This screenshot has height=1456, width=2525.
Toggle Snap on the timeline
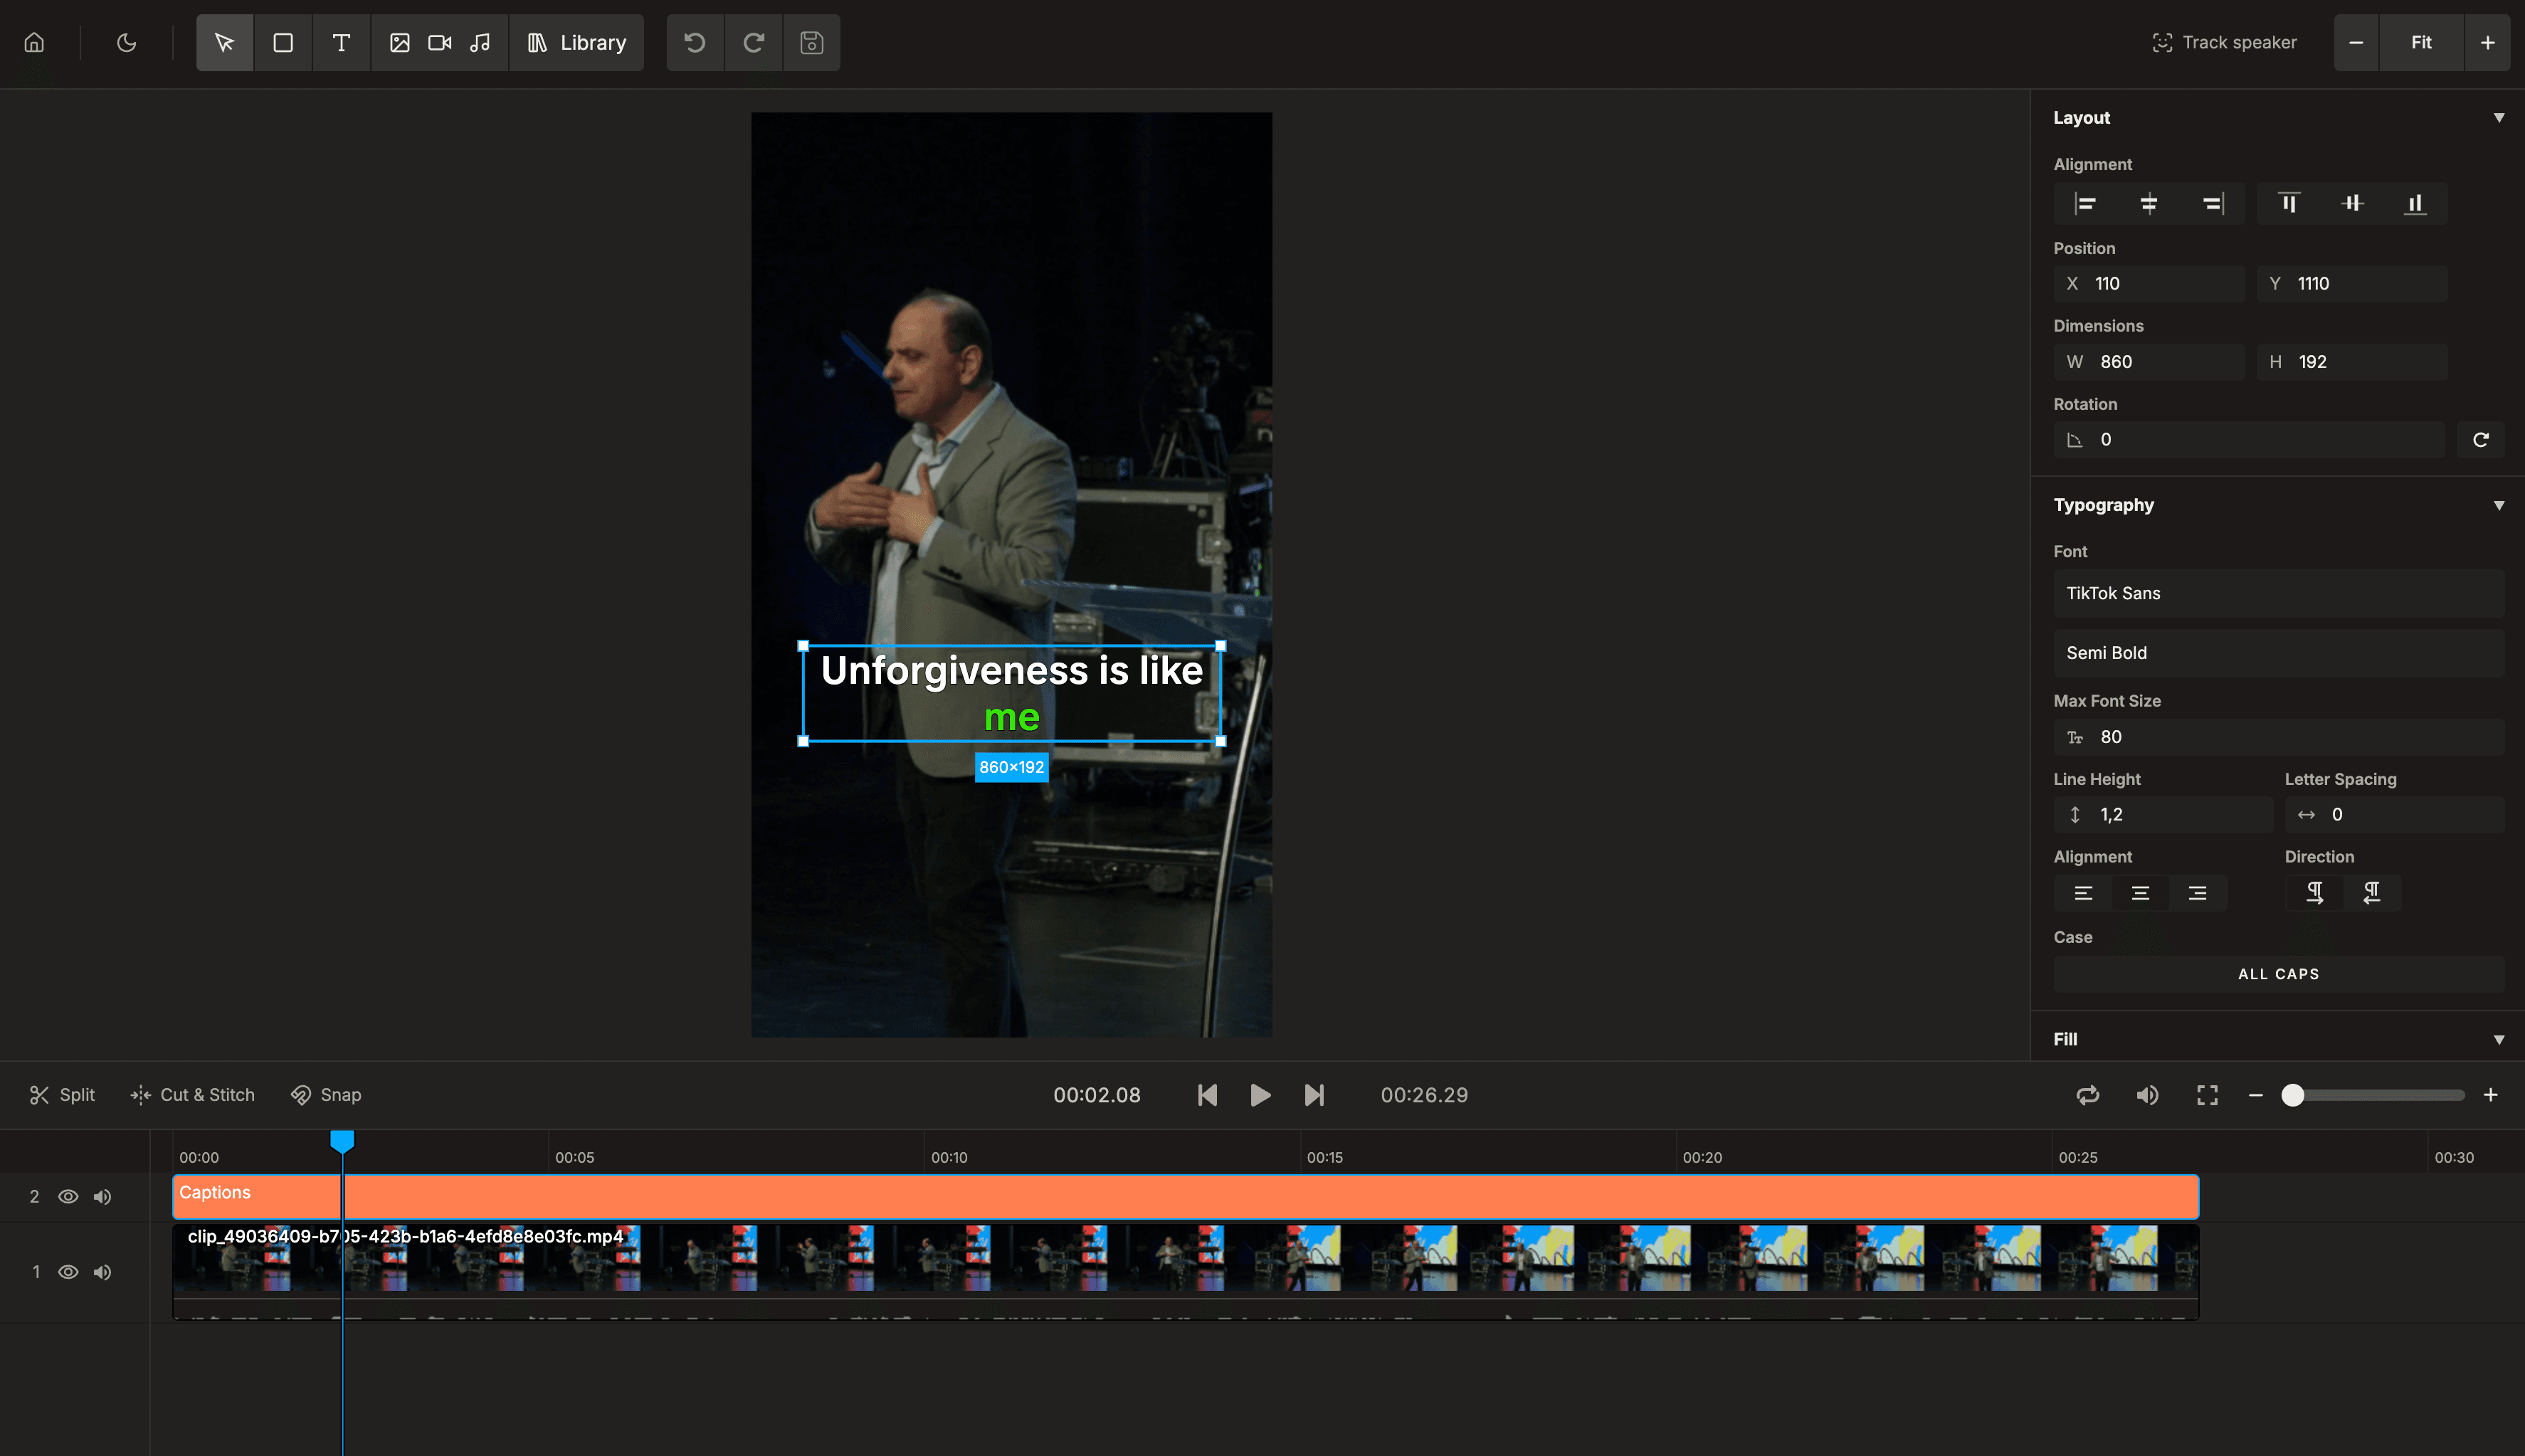click(x=326, y=1095)
